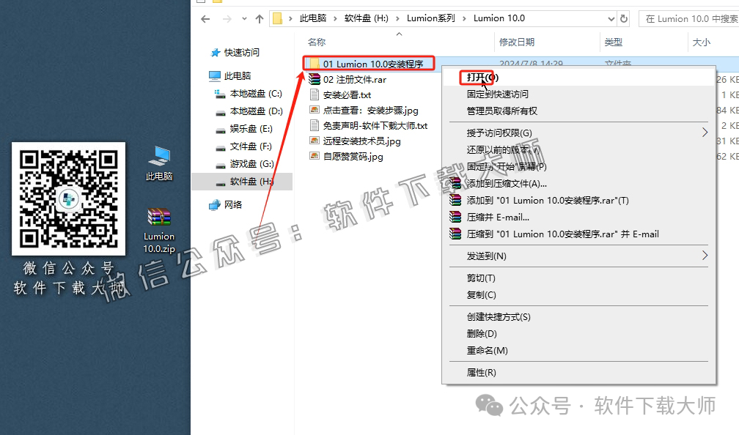This screenshot has height=435, width=739.
Task: Select 此电脑 in navigation pane
Action: click(237, 76)
